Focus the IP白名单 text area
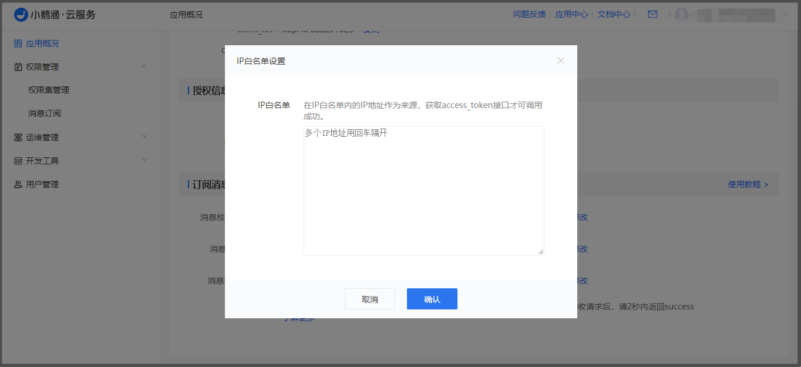801x367 pixels. [424, 191]
